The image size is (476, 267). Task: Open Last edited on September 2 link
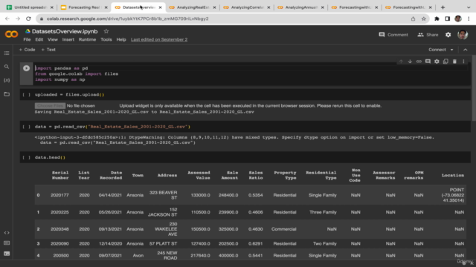159,39
